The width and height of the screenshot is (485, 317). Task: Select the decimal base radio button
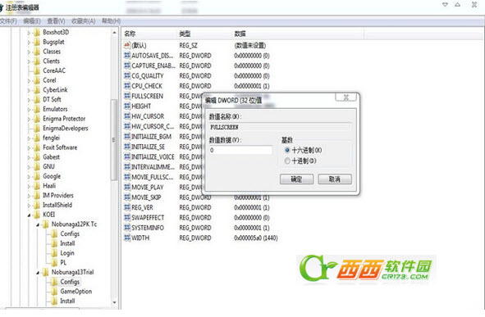(x=287, y=161)
